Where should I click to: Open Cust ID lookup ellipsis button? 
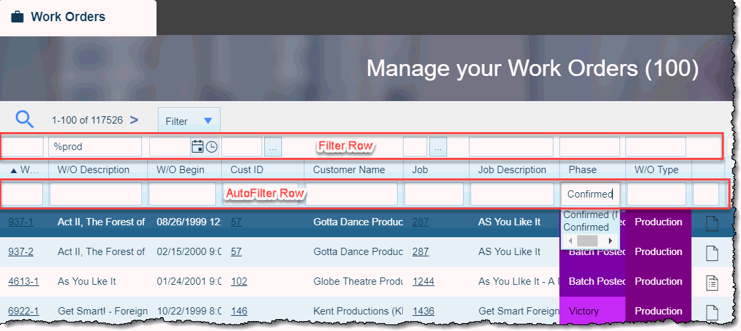[274, 147]
